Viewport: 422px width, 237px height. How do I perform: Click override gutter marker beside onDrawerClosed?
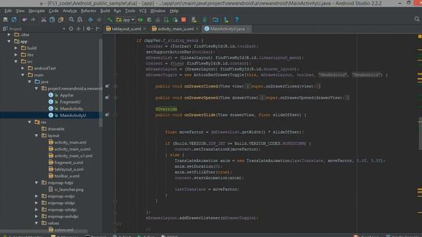pos(107,86)
